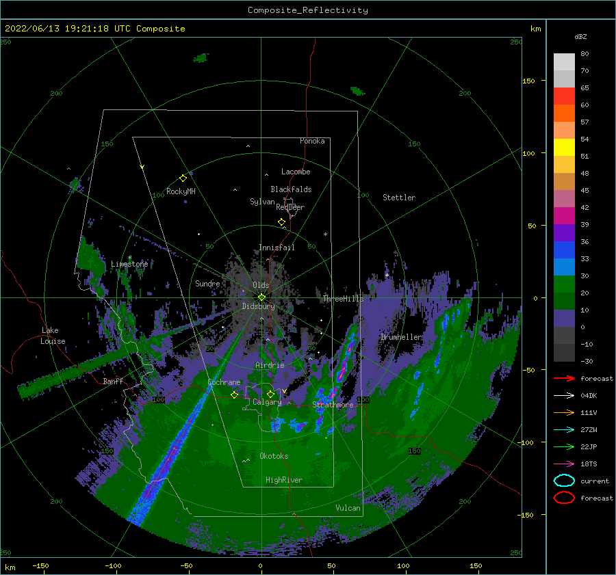Image resolution: width=616 pixels, height=575 pixels.
Task: Click the yellow diamond marker near RockyMH
Action: (183, 178)
